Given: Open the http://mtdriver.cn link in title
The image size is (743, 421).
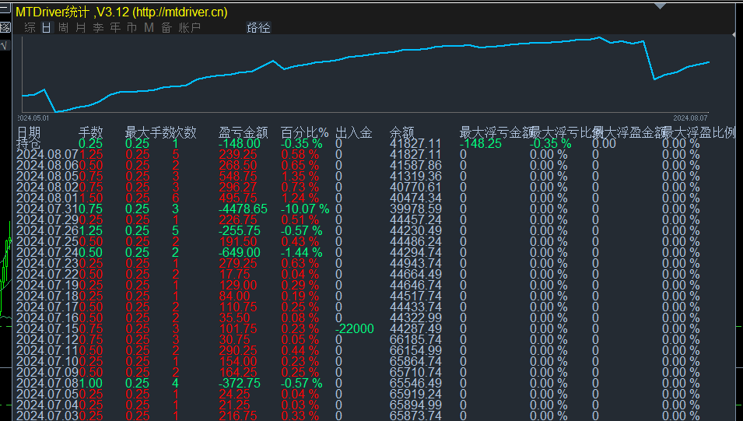Looking at the screenshot, I should (180, 12).
